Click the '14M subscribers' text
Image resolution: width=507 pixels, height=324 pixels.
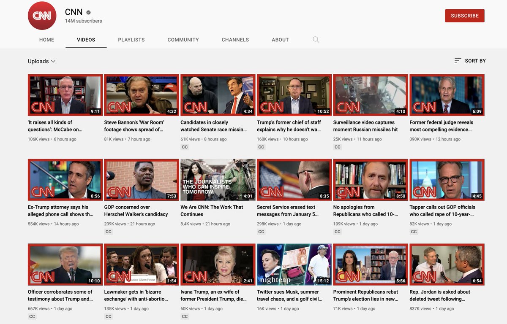pyautogui.click(x=83, y=21)
